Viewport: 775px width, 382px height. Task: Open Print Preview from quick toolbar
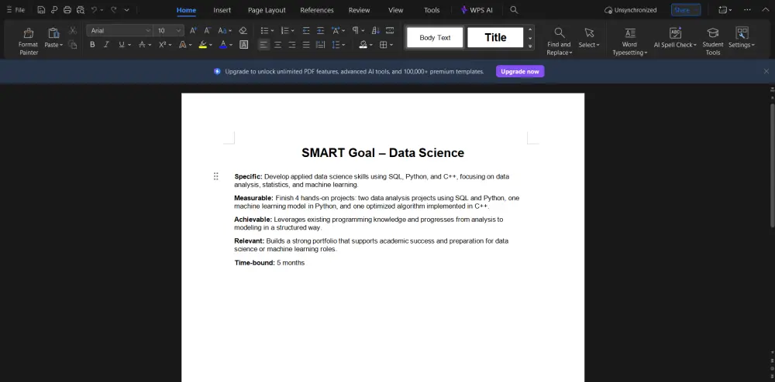pyautogui.click(x=80, y=10)
